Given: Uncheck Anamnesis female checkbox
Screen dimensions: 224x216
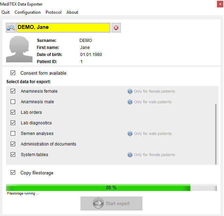Looking at the screenshot, I should (x=13, y=91).
